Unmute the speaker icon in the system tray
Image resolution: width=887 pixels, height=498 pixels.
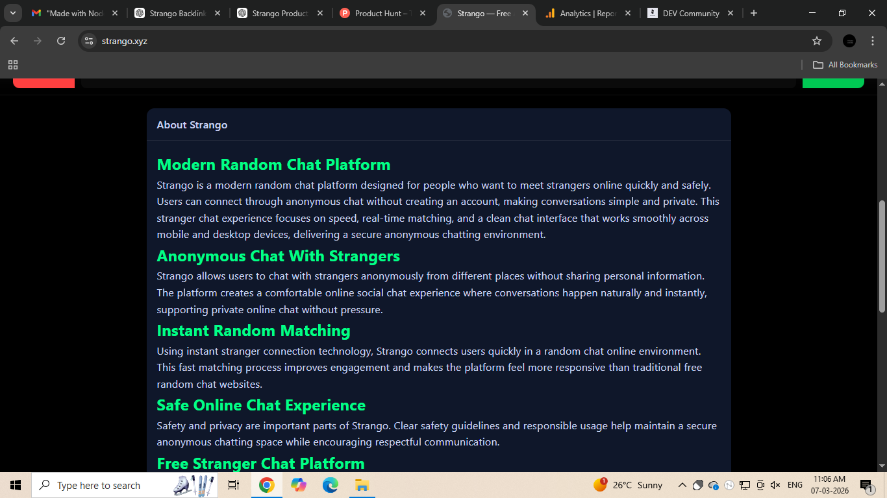[775, 485]
